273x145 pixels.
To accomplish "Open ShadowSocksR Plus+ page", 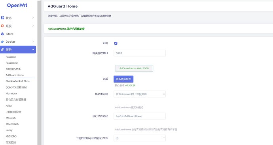I will [x=18, y=81].
